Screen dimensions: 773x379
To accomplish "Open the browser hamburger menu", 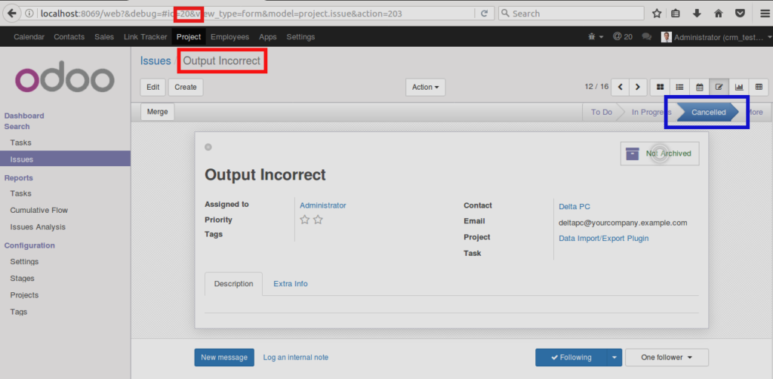I will tap(764, 14).
